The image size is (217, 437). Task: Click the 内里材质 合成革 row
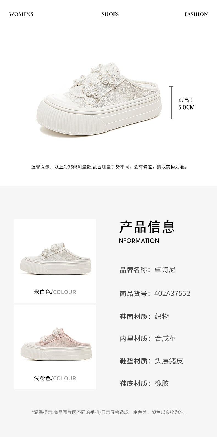tap(148, 339)
